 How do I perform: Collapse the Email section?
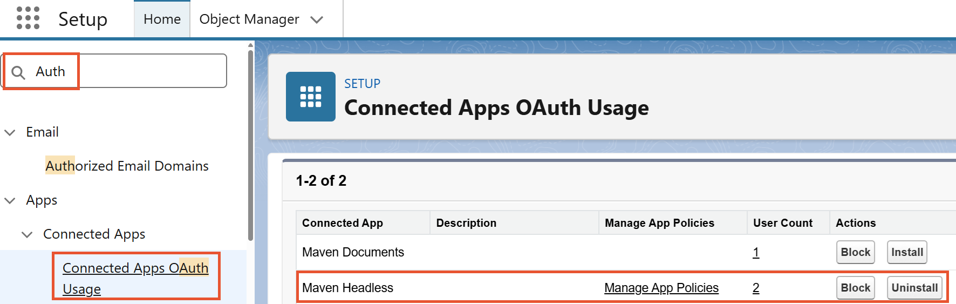(10, 132)
